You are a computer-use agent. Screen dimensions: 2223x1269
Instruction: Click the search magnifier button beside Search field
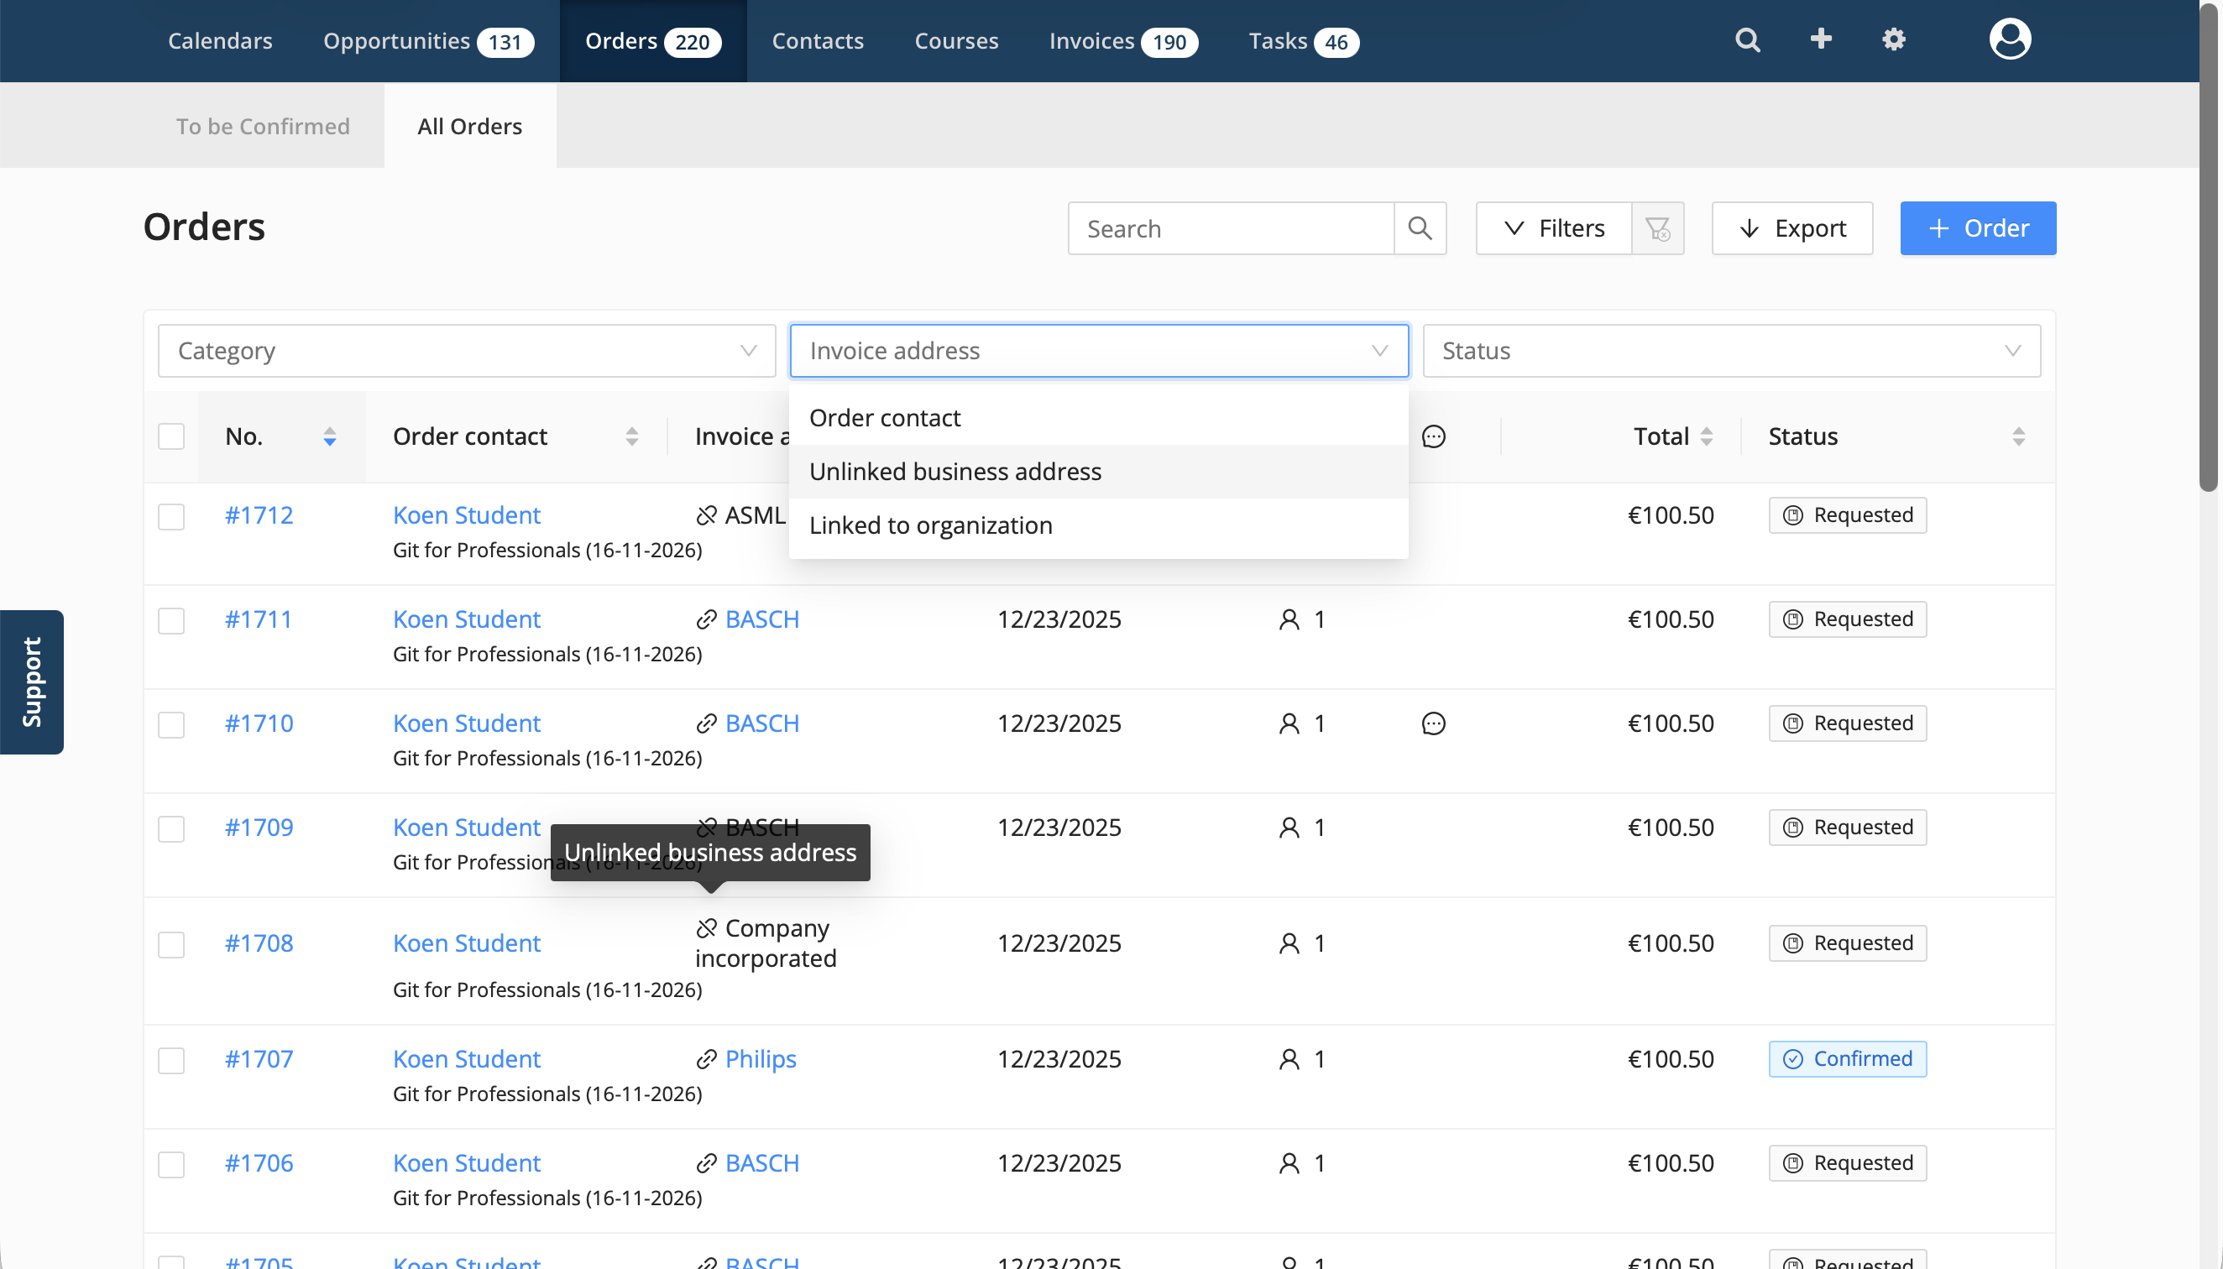click(x=1420, y=228)
